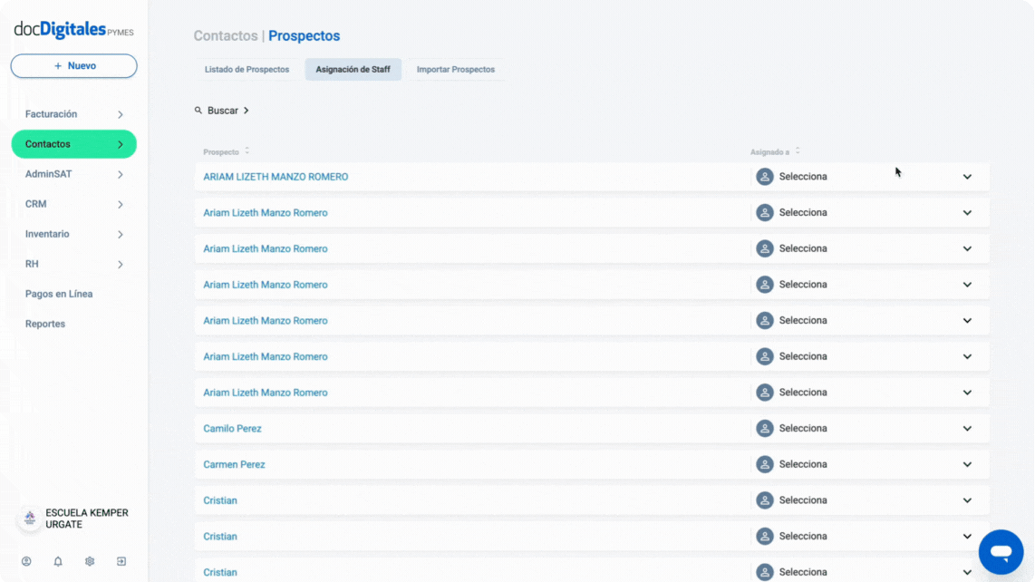This screenshot has width=1035, height=582.
Task: Click the staff avatar icon in Camilo Perez row
Action: point(764,428)
